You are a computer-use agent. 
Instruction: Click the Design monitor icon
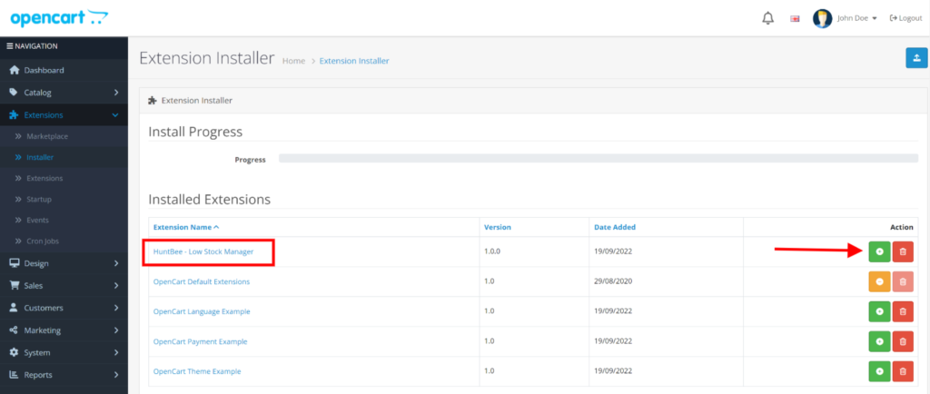click(15, 263)
